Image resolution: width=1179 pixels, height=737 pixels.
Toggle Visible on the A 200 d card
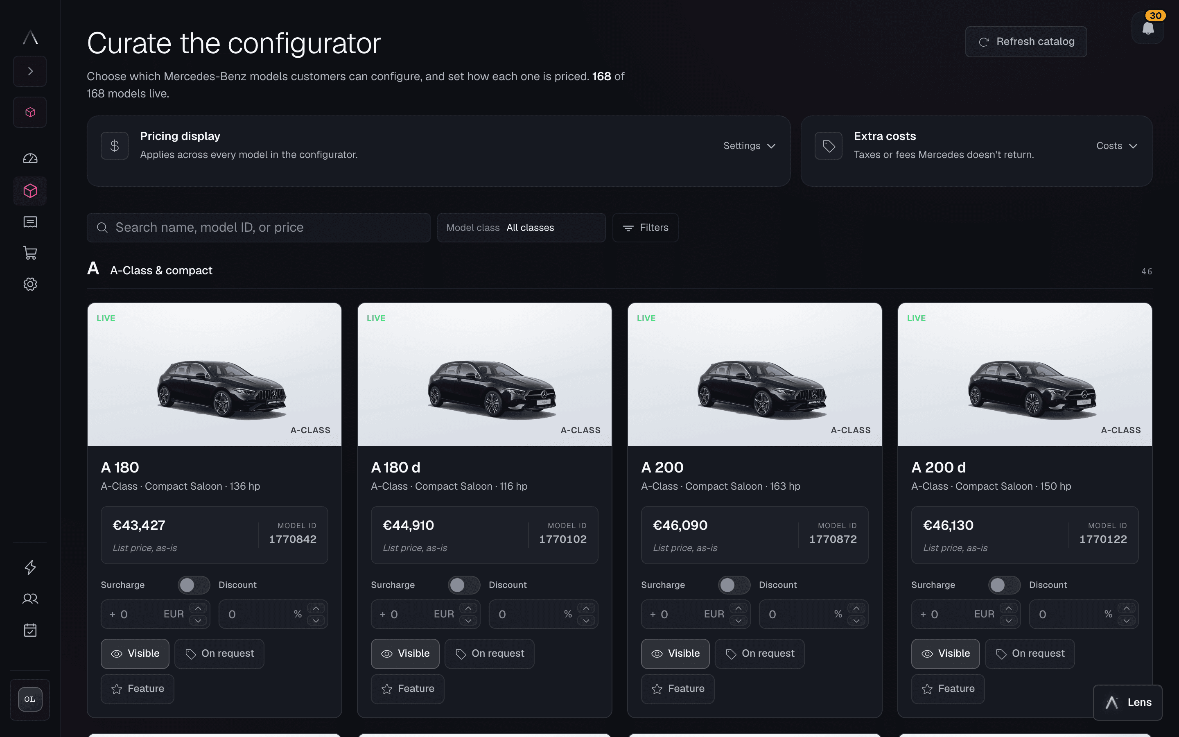(945, 653)
